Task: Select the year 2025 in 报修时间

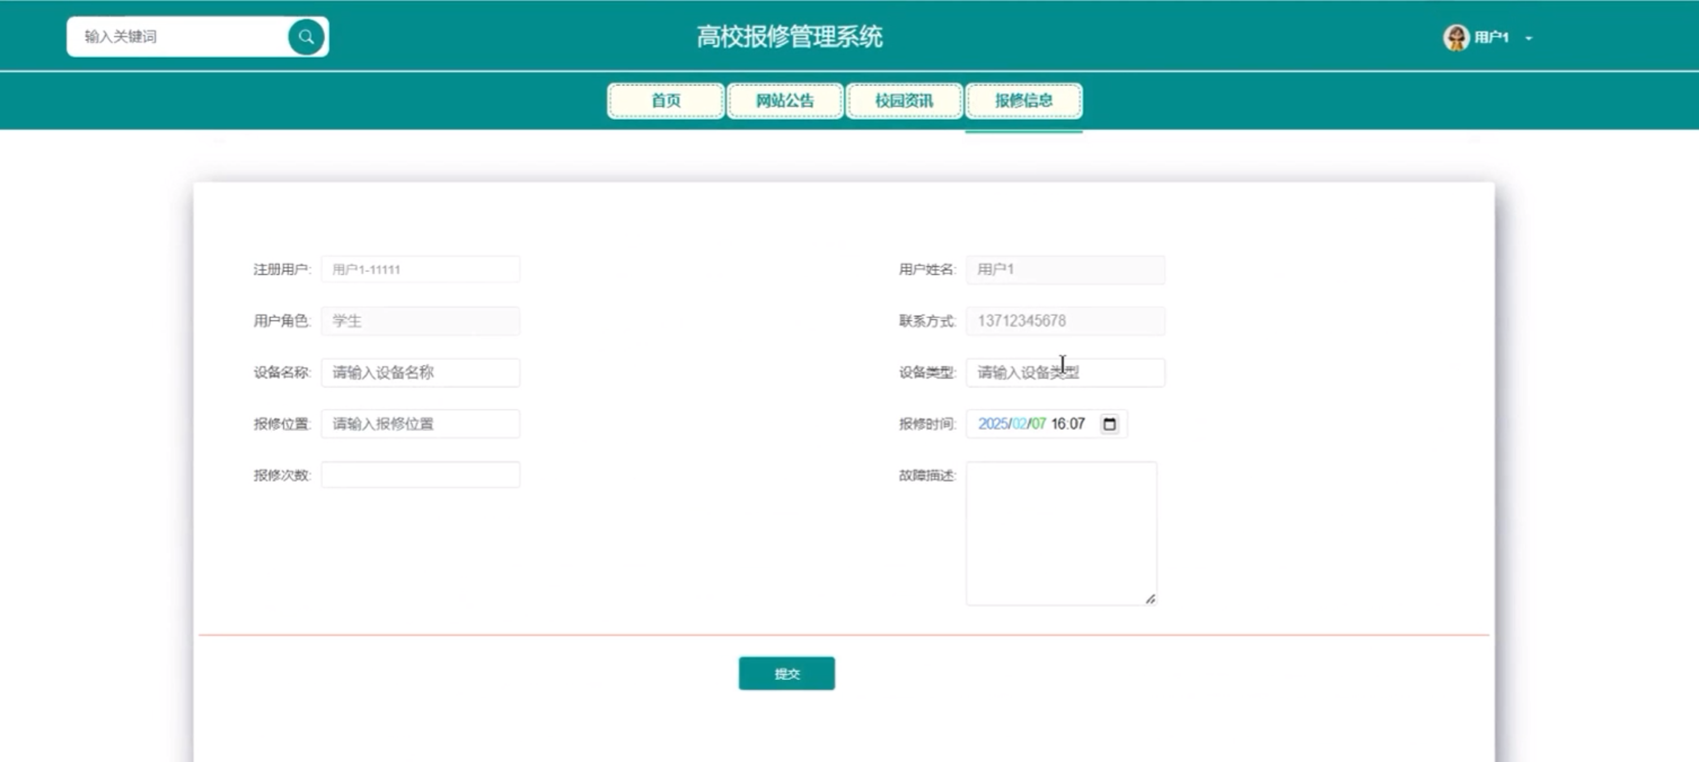Action: pyautogui.click(x=992, y=424)
